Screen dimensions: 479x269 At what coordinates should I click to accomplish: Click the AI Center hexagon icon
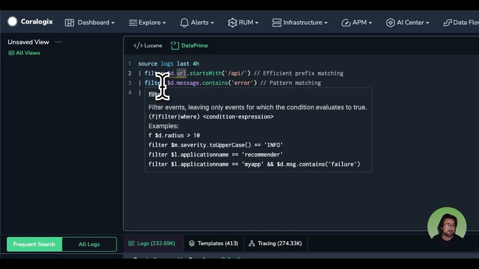pyautogui.click(x=390, y=22)
